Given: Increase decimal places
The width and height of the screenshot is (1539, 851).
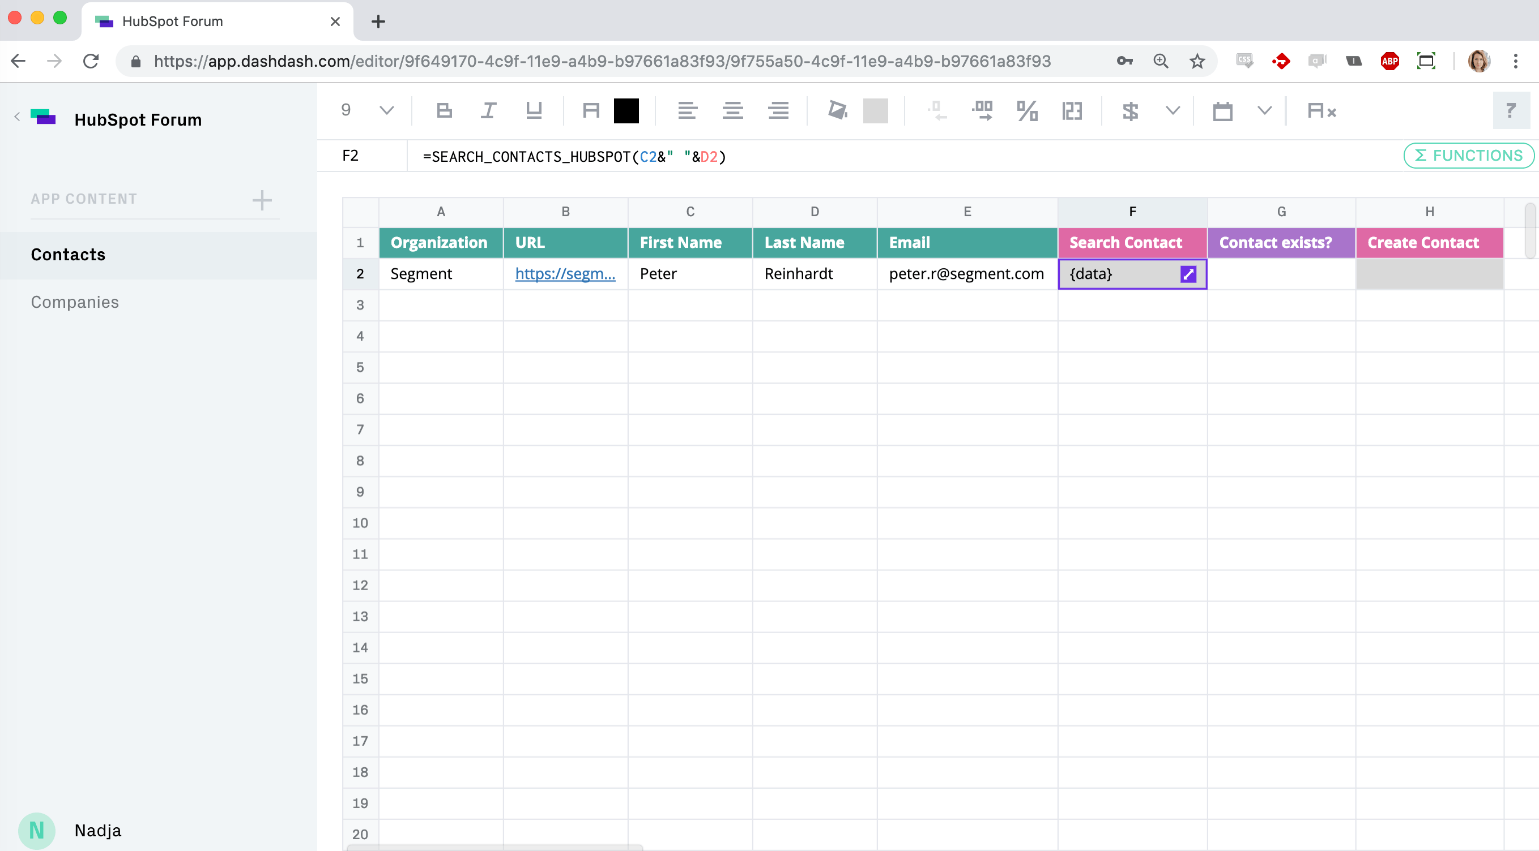Looking at the screenshot, I should pyautogui.click(x=982, y=110).
